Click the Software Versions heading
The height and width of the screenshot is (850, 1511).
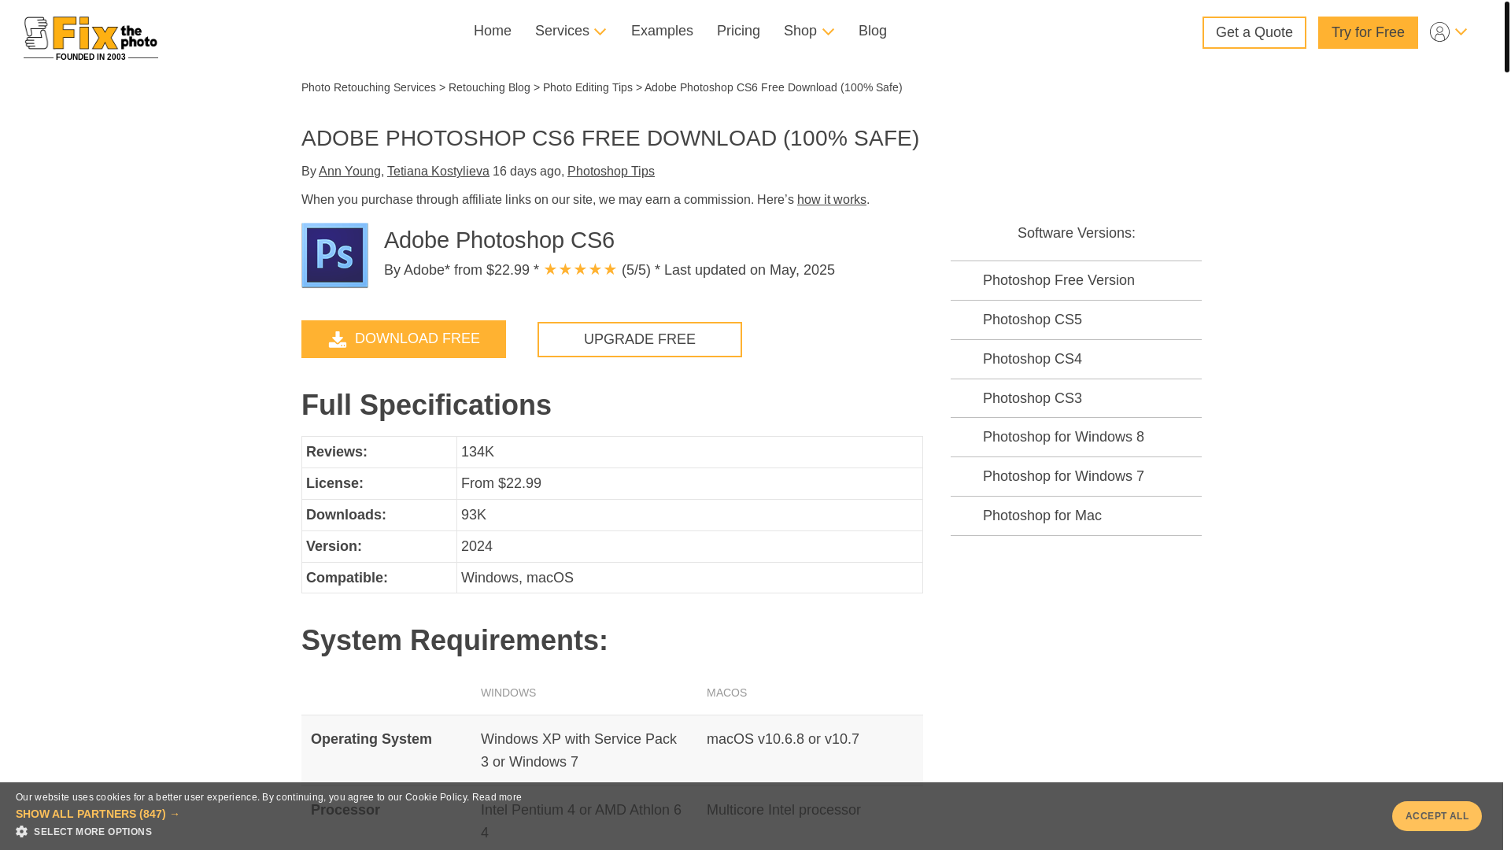click(x=1077, y=233)
